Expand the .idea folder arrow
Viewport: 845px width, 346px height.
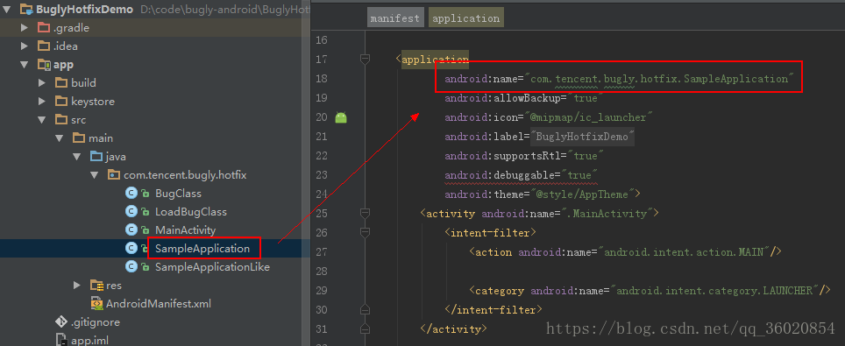point(25,46)
